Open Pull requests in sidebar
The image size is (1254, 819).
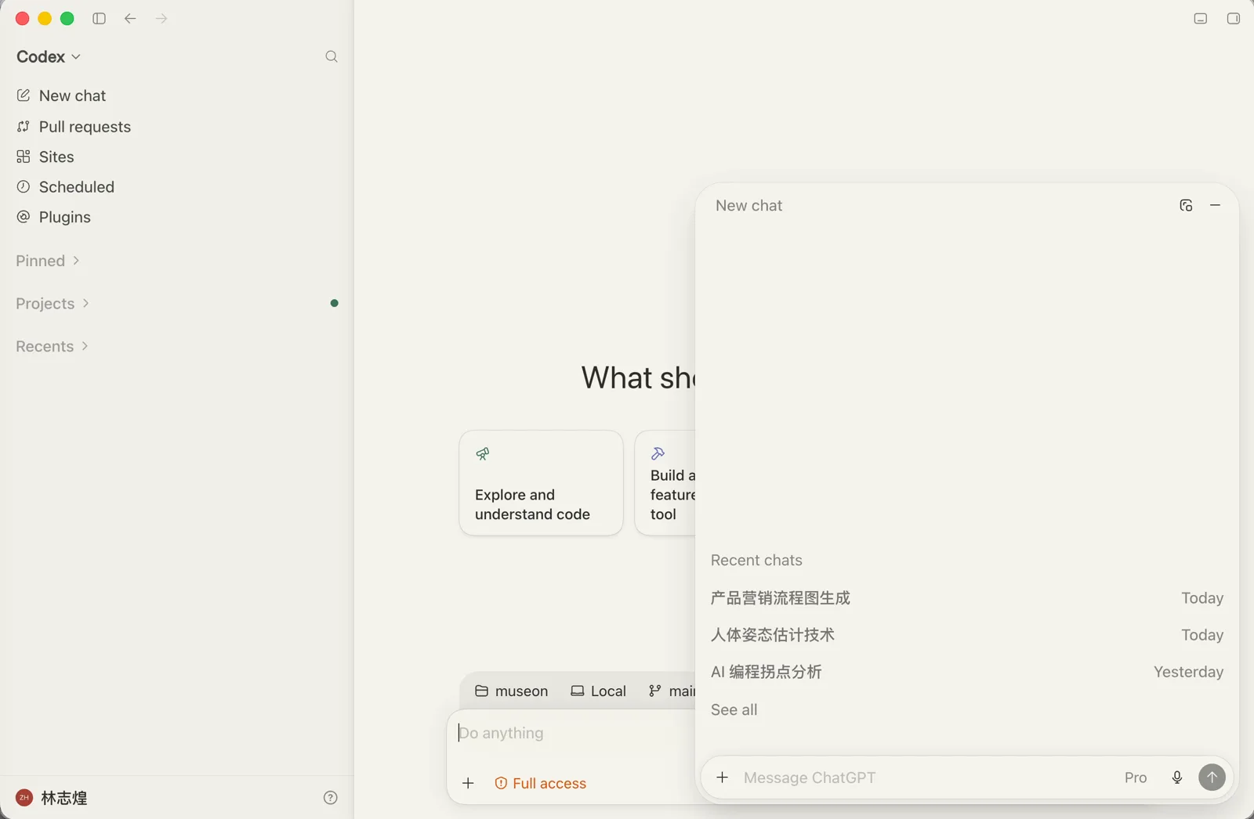pyautogui.click(x=74, y=127)
